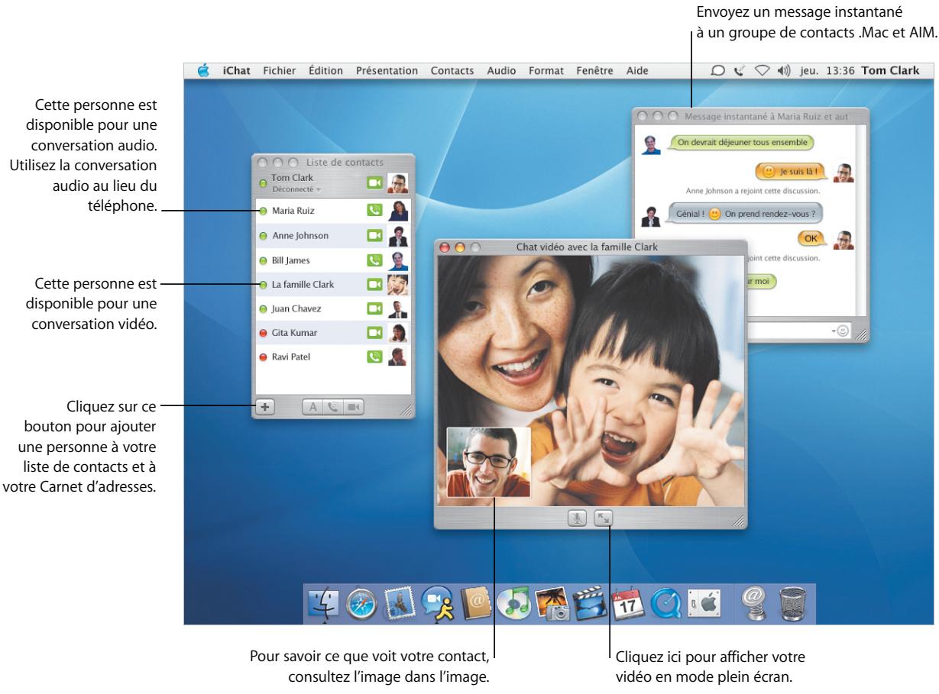Click the 'On devrait déjeuner tous ensemble' message bubble
This screenshot has width=939, height=694.
pos(741,141)
